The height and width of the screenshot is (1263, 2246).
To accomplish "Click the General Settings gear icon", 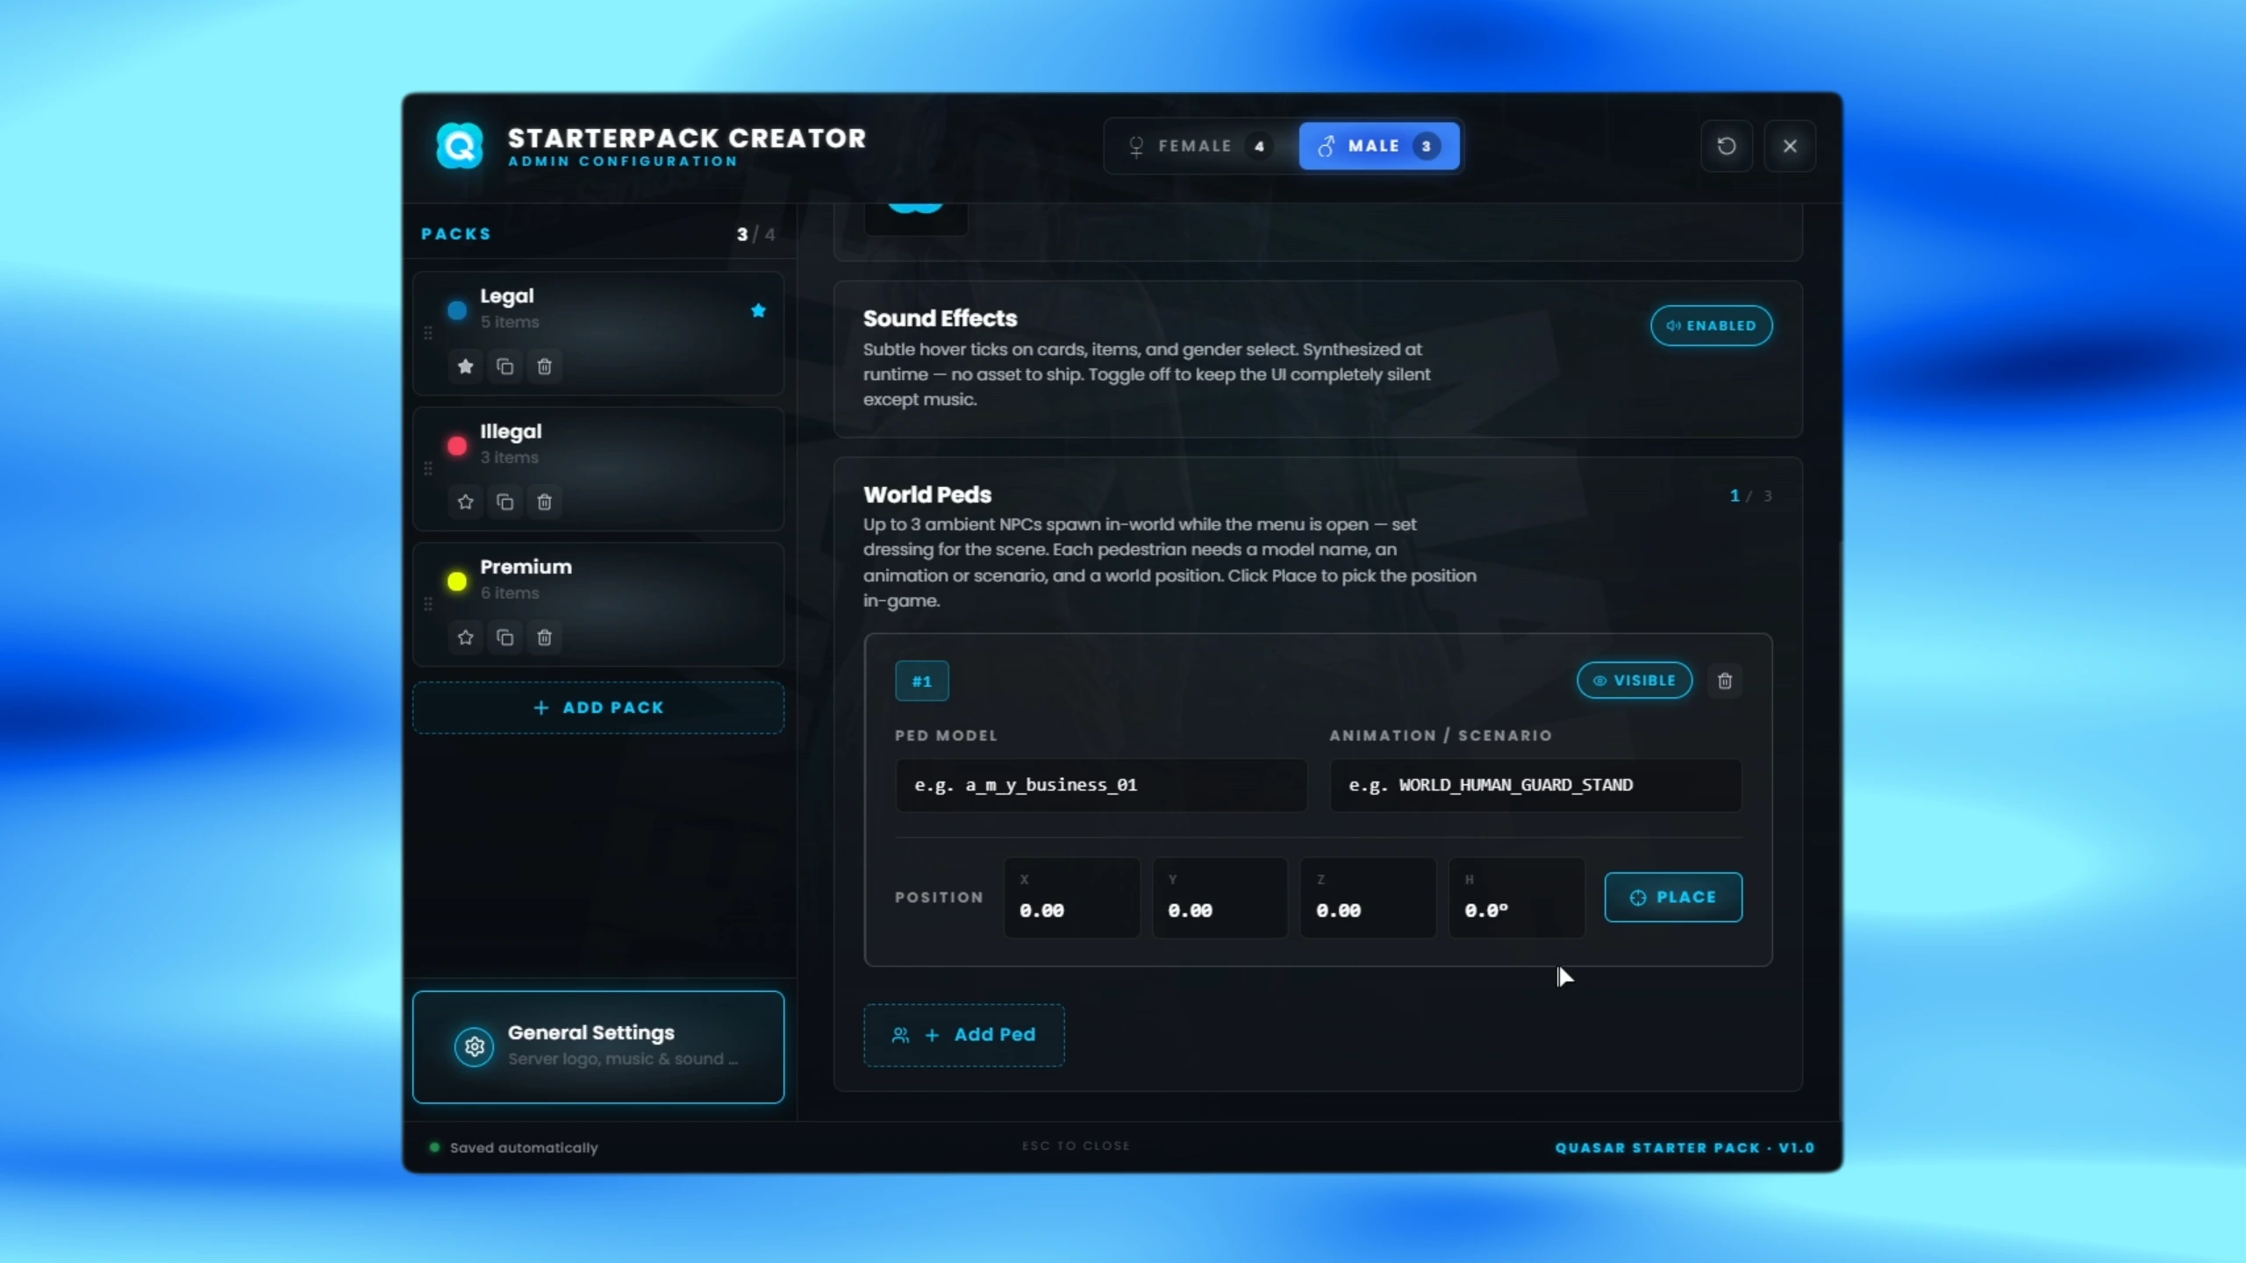I will click(475, 1046).
